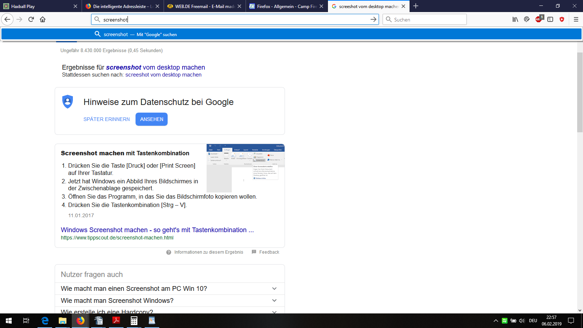Image resolution: width=583 pixels, height=328 pixels.
Task: Click in the address bar containing 'screenshot'
Action: [x=235, y=19]
